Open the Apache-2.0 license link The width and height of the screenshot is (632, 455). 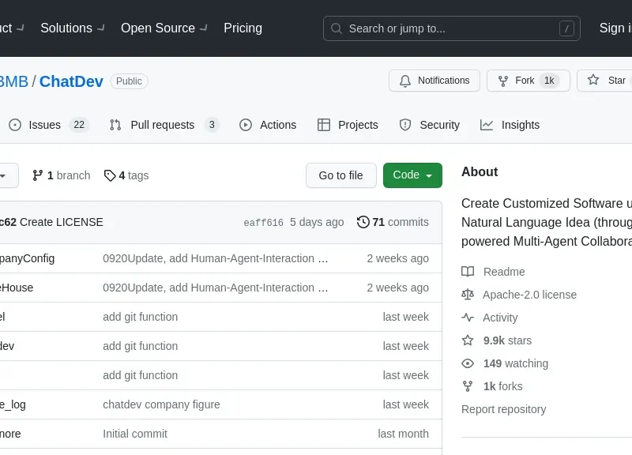coord(530,295)
